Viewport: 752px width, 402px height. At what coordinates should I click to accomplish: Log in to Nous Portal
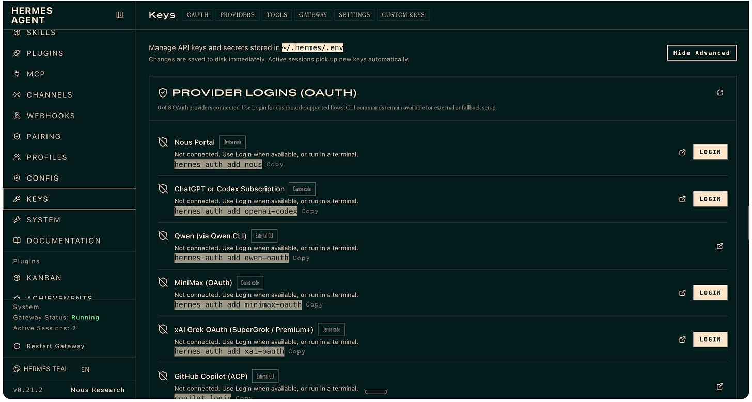(x=710, y=152)
